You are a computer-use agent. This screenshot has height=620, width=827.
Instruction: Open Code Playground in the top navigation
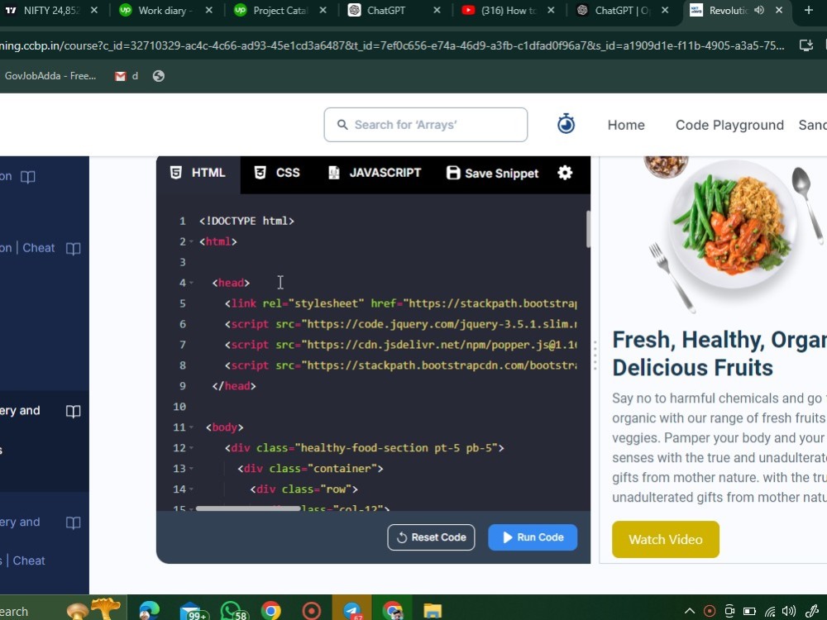pos(729,125)
